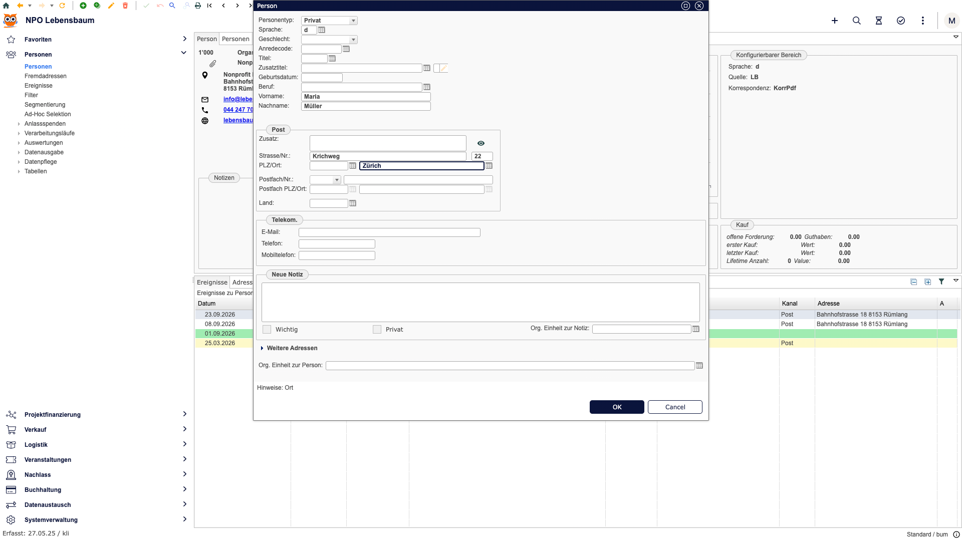Click the refresh icon in the toolbar

[x=62, y=6]
